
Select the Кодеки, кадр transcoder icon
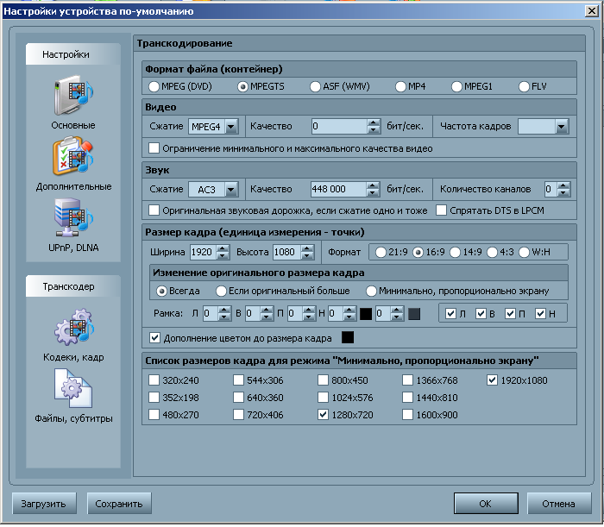pyautogui.click(x=73, y=333)
